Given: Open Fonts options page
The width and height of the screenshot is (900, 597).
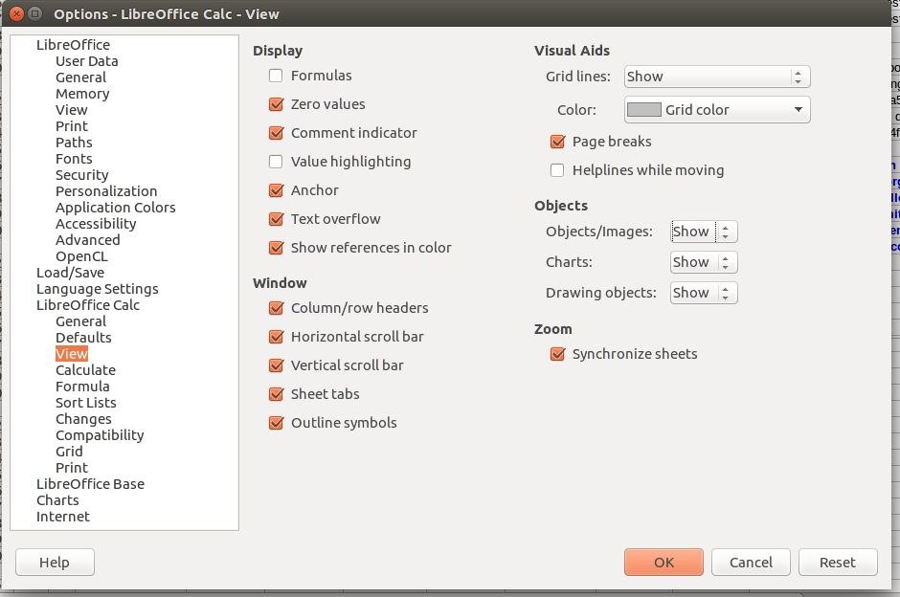Looking at the screenshot, I should 74,159.
